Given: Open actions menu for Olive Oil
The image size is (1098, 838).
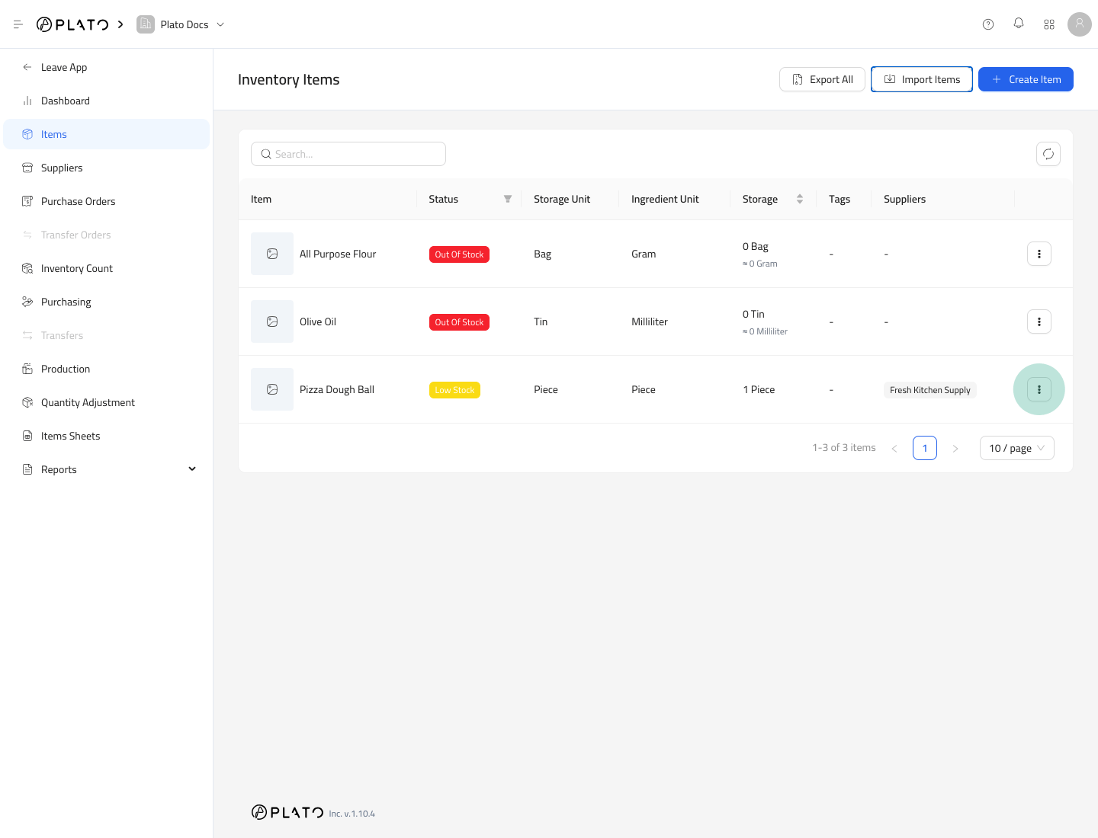Looking at the screenshot, I should coord(1039,321).
